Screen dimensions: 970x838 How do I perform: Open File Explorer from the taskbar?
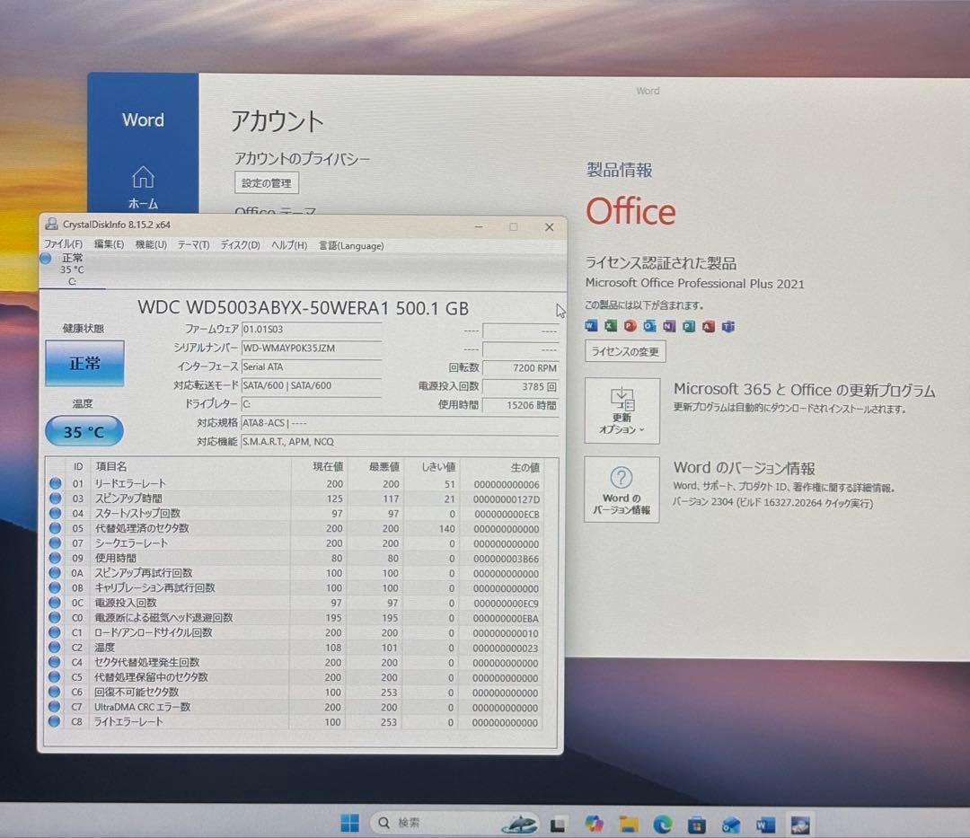click(629, 824)
